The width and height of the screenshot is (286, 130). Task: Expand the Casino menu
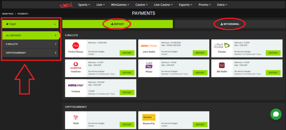(x=142, y=5)
